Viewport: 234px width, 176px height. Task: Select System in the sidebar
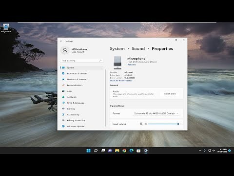[82, 67]
